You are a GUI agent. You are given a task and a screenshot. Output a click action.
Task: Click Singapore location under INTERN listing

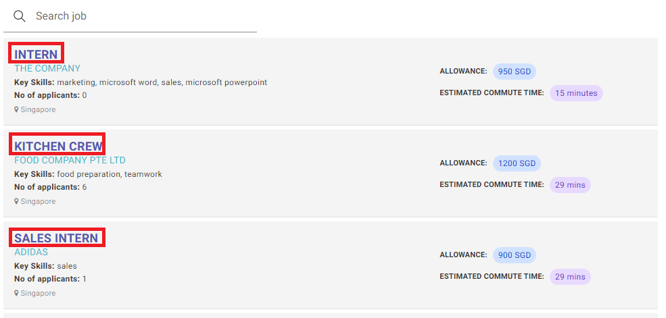(x=38, y=109)
